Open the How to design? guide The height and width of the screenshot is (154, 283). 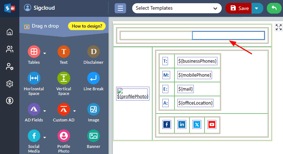87,26
